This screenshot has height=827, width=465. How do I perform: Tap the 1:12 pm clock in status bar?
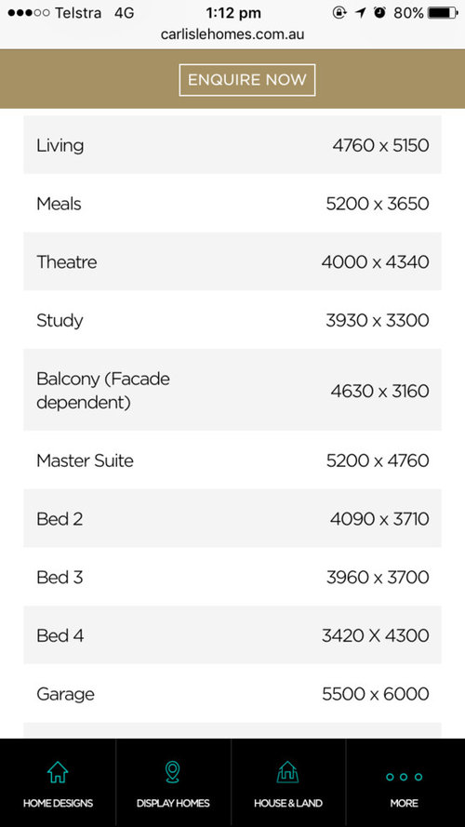pos(233,13)
